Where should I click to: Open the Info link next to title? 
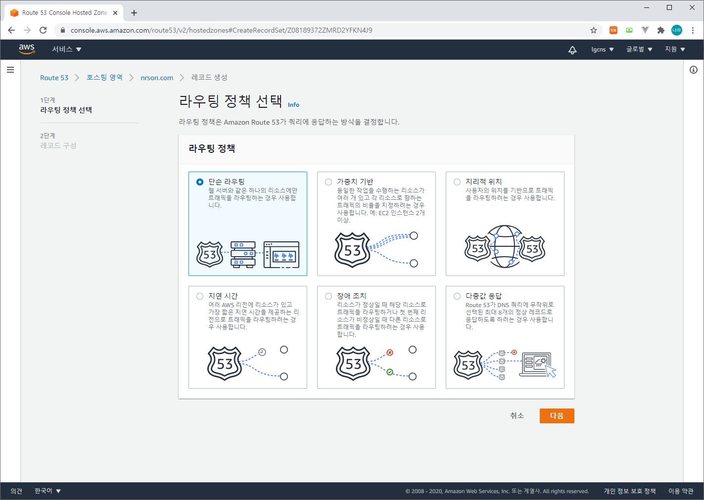pos(293,105)
